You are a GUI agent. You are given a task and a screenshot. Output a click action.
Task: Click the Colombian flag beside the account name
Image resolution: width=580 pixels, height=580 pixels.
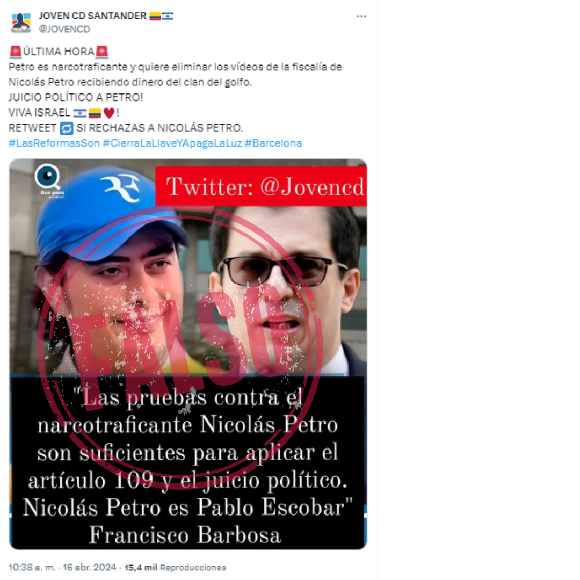pyautogui.click(x=155, y=16)
